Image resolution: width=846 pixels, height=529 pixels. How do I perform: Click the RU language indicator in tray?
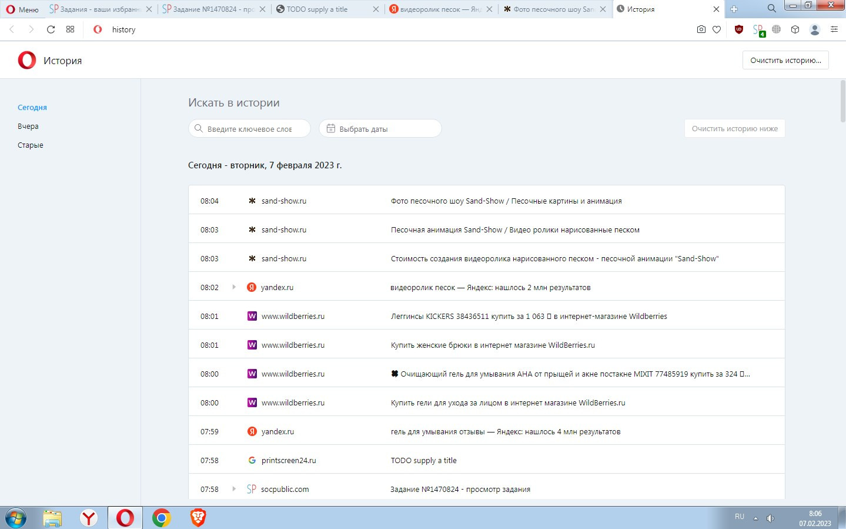[x=740, y=517]
